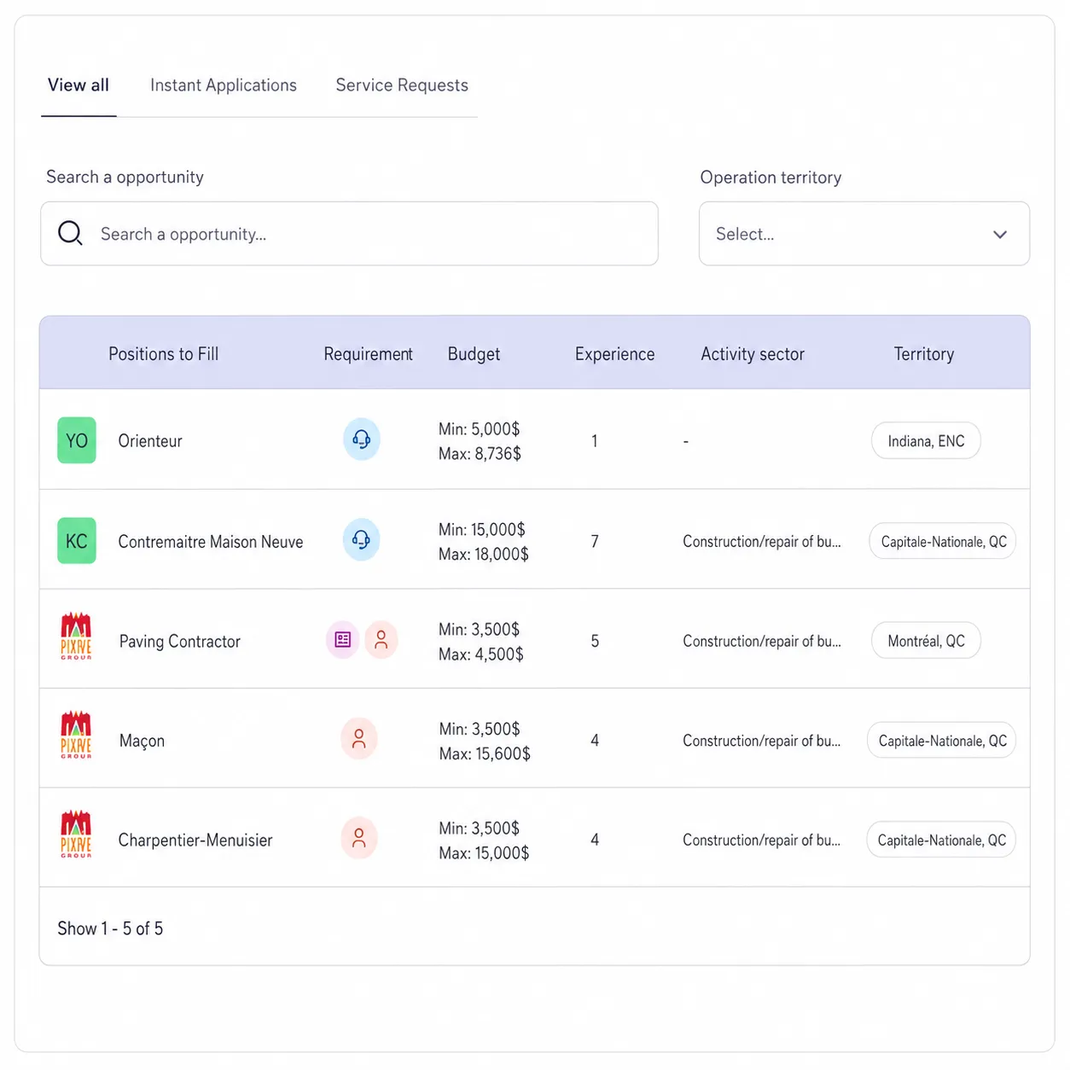1070x1070 pixels.
Task: Select the View all tab
Action: click(x=79, y=85)
